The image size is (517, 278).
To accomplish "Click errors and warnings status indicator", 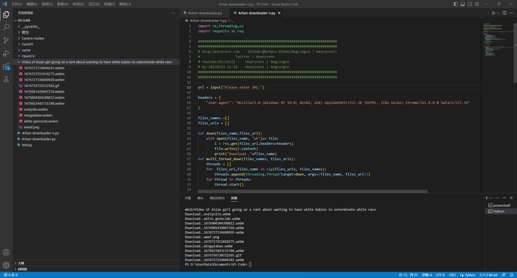I will (x=11, y=275).
